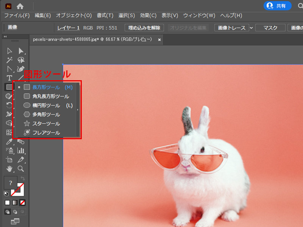
Task: Select the Zoom tool
Action: click(21, 168)
